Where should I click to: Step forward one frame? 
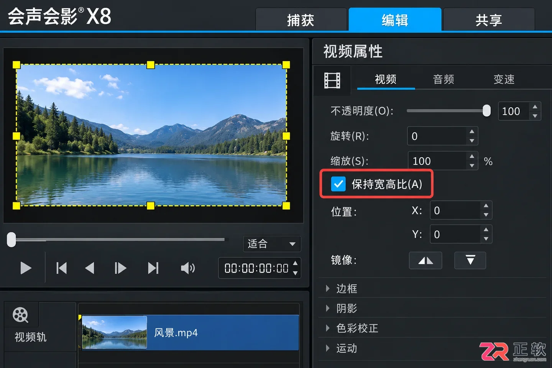[x=120, y=268]
